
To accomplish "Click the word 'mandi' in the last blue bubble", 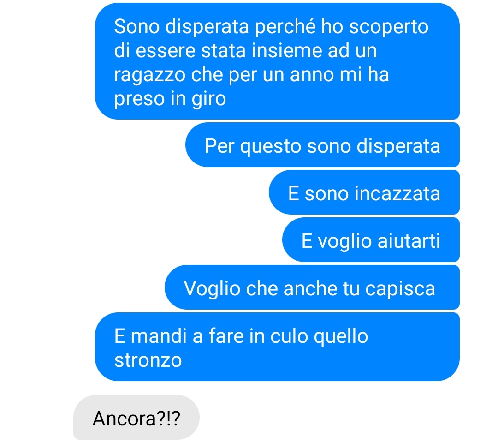I will point(159,336).
